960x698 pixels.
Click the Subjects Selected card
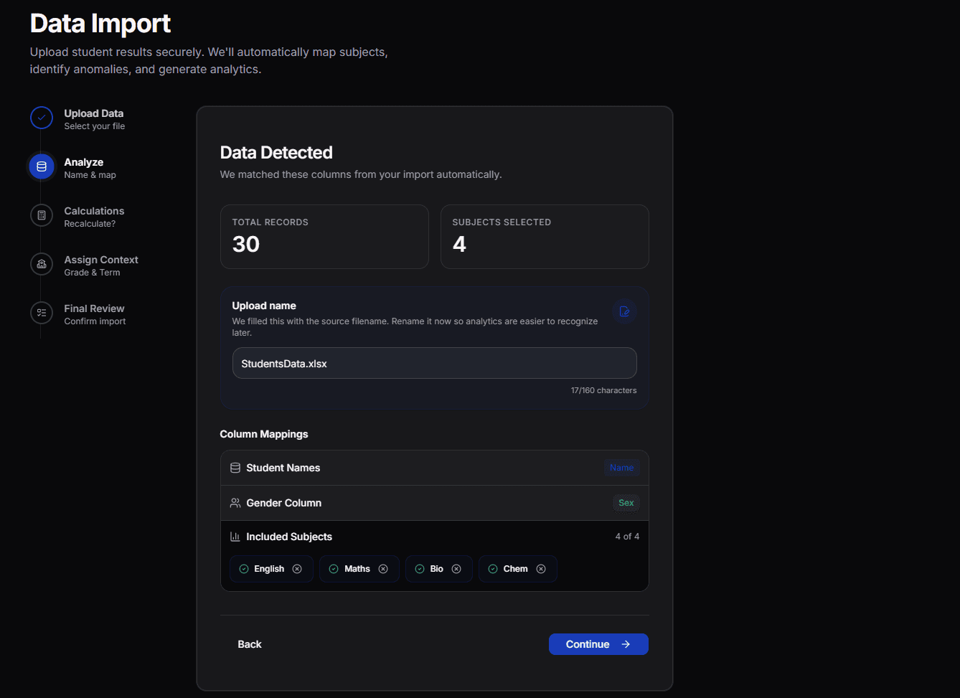545,237
